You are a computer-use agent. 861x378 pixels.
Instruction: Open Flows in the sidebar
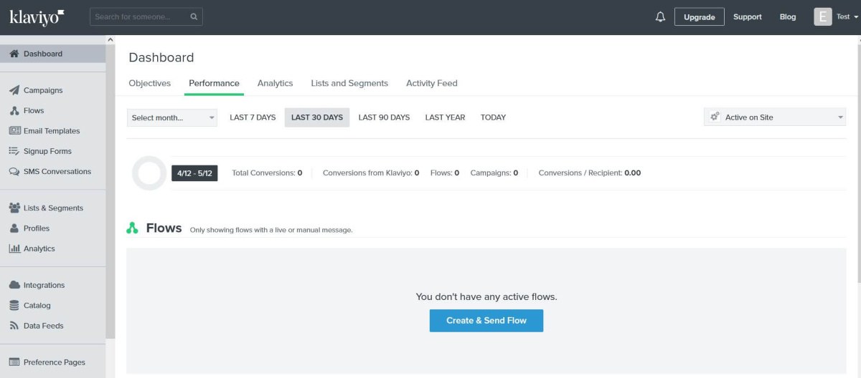(34, 110)
